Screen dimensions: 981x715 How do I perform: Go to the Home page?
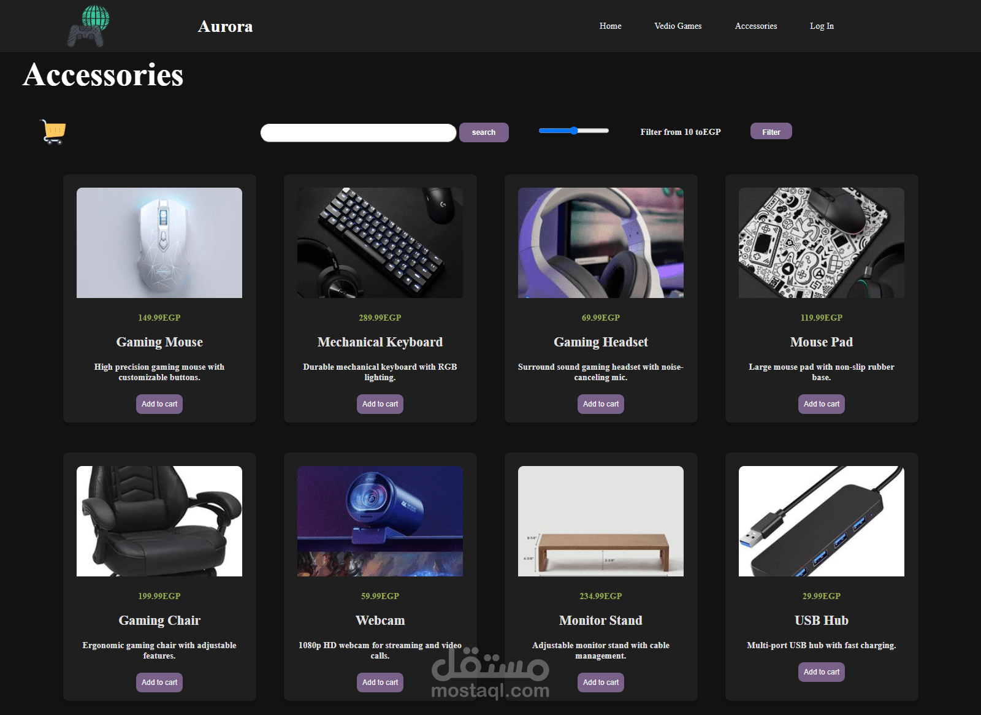tap(611, 26)
